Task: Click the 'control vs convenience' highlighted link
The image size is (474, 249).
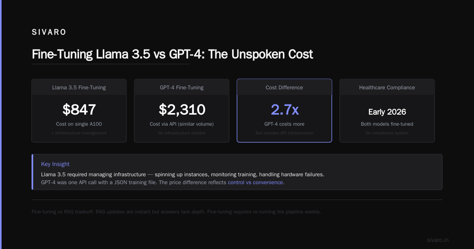Action: [256, 183]
